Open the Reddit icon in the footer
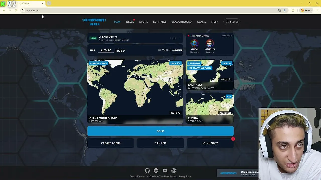The width and height of the screenshot is (321, 180). tap(156, 171)
